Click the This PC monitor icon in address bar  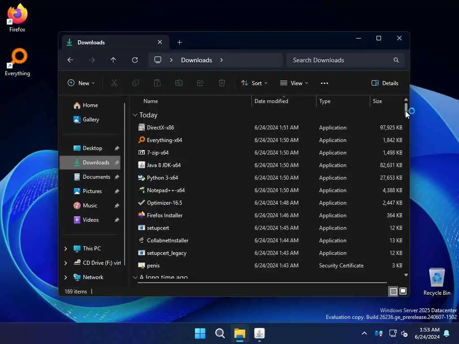(158, 60)
